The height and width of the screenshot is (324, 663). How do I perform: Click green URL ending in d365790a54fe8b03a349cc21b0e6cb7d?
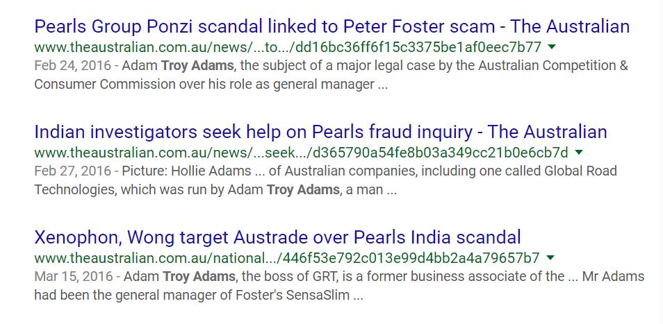(301, 153)
